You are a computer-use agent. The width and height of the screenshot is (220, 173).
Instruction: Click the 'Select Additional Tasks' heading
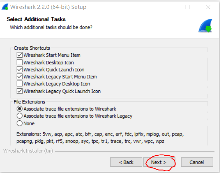coord(36,19)
